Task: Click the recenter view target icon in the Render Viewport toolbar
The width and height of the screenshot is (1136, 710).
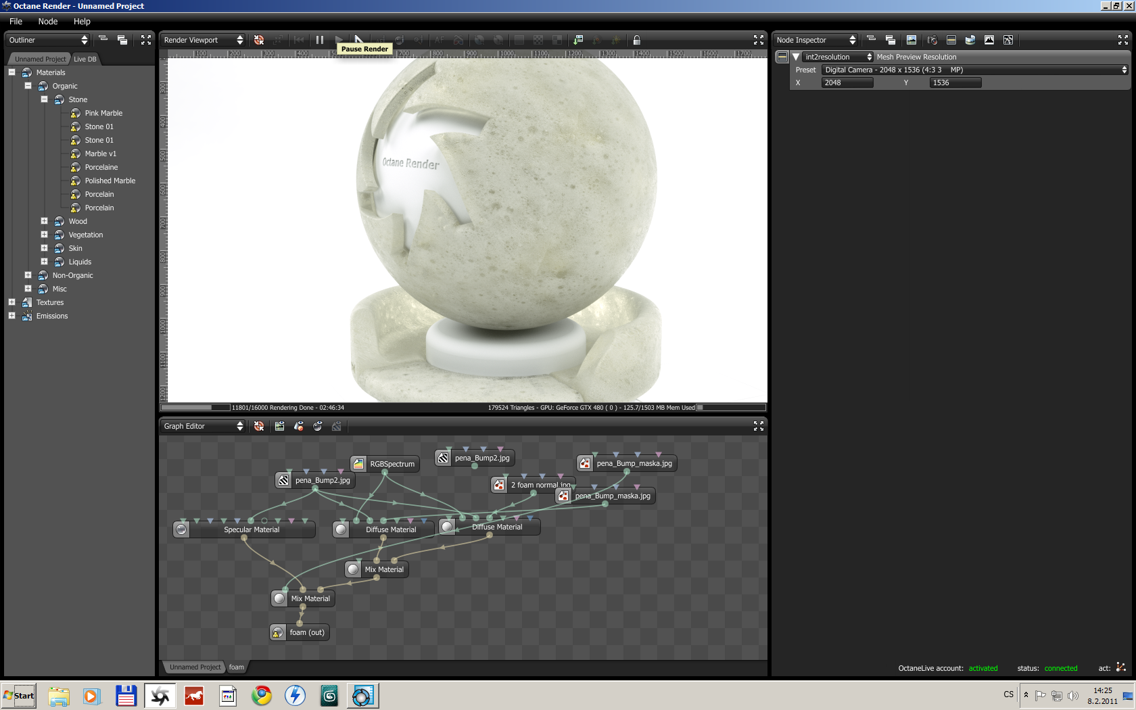Action: (259, 40)
